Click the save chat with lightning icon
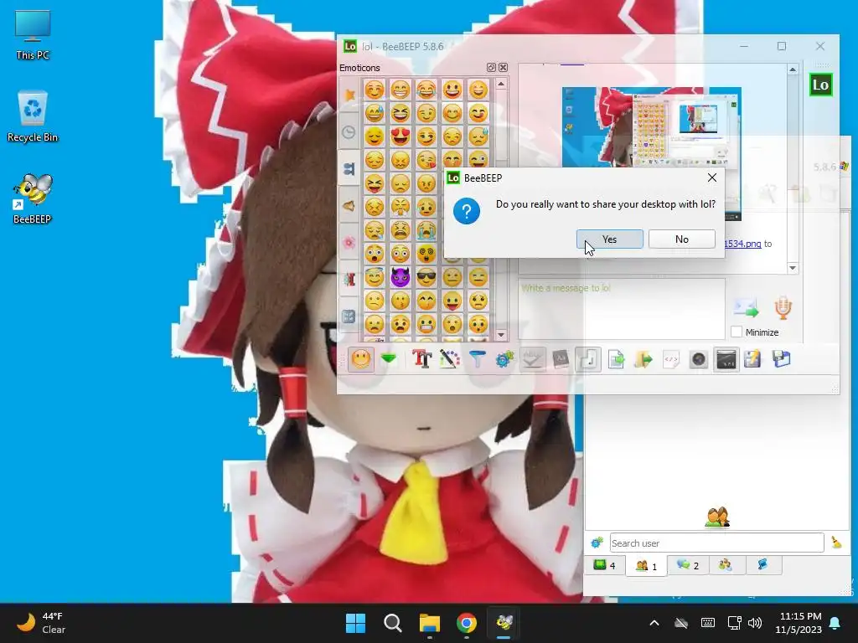 [x=753, y=359]
